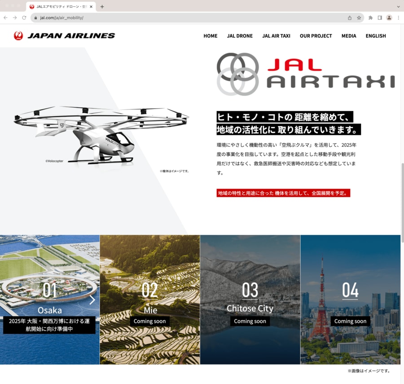This screenshot has height=384, width=404.
Task: Select JAL AIR TAXI in the navigation
Action: coord(276,36)
